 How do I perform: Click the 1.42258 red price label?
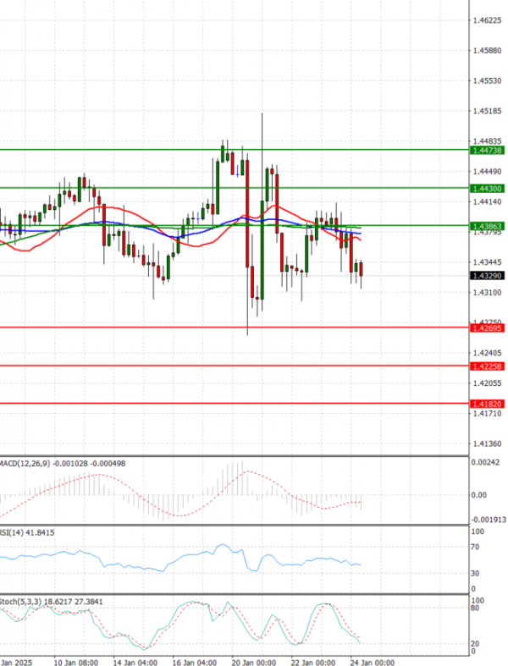[487, 366]
